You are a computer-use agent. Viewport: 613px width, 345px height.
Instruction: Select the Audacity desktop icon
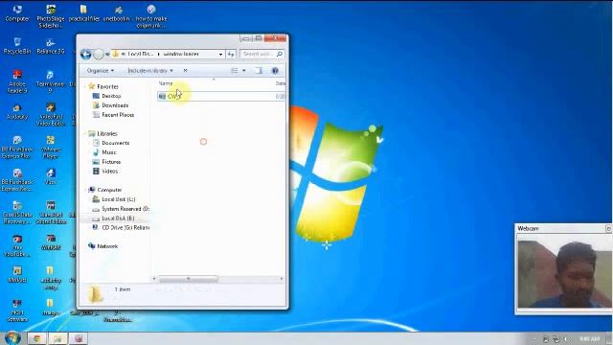click(17, 111)
